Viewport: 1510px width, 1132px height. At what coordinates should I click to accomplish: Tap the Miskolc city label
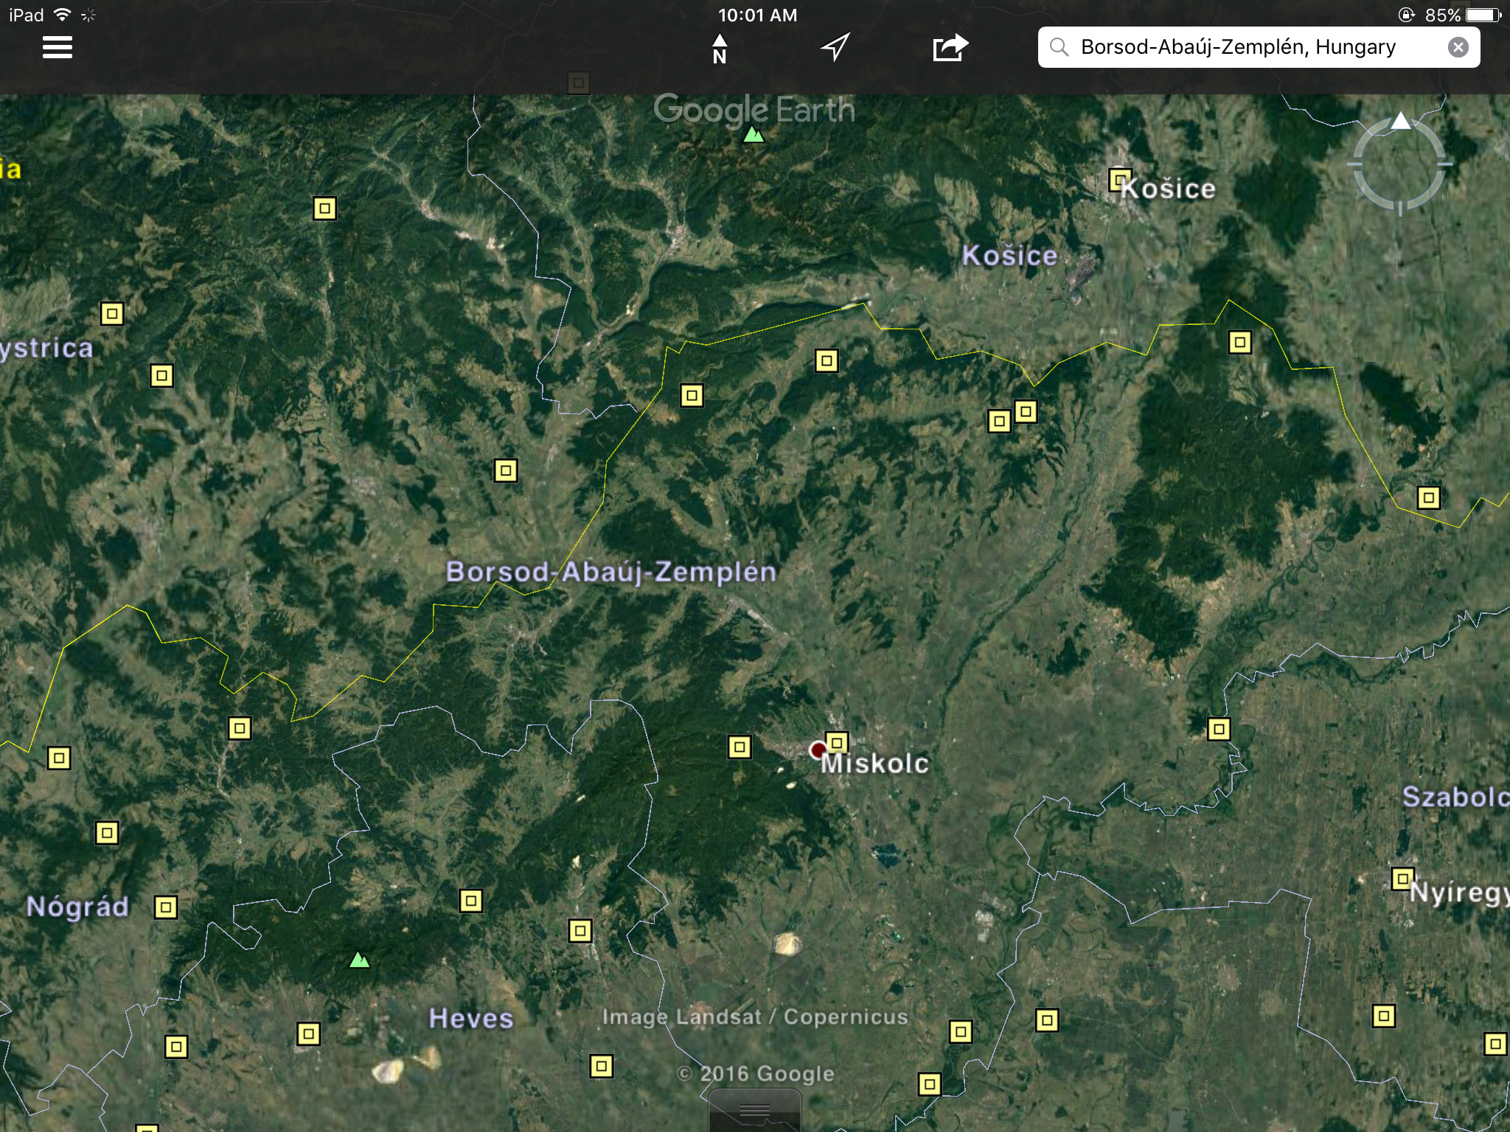874,764
